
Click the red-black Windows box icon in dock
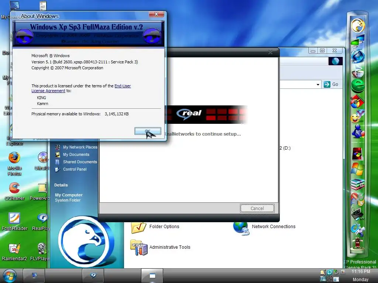click(357, 154)
